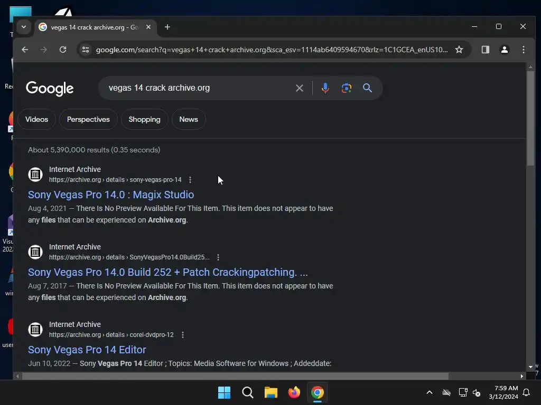Open the Chrome tab search dropdown
Viewport: 541px width, 405px height.
pos(23,27)
